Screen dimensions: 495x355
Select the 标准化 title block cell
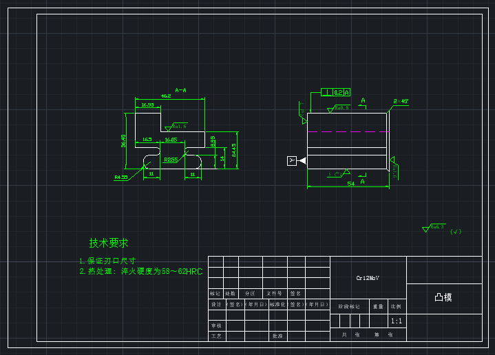pyautogui.click(x=277, y=305)
